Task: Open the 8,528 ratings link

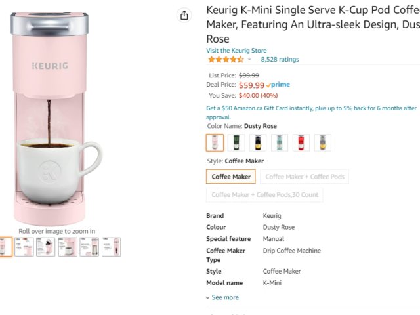Action: click(280, 60)
